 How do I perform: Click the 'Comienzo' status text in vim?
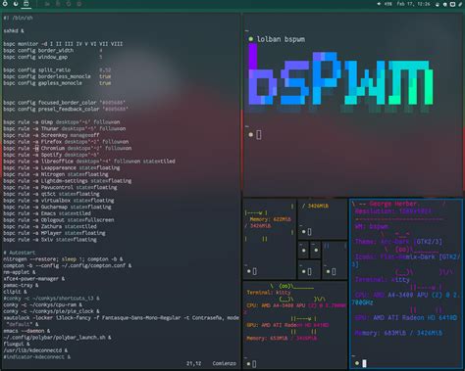(225, 363)
